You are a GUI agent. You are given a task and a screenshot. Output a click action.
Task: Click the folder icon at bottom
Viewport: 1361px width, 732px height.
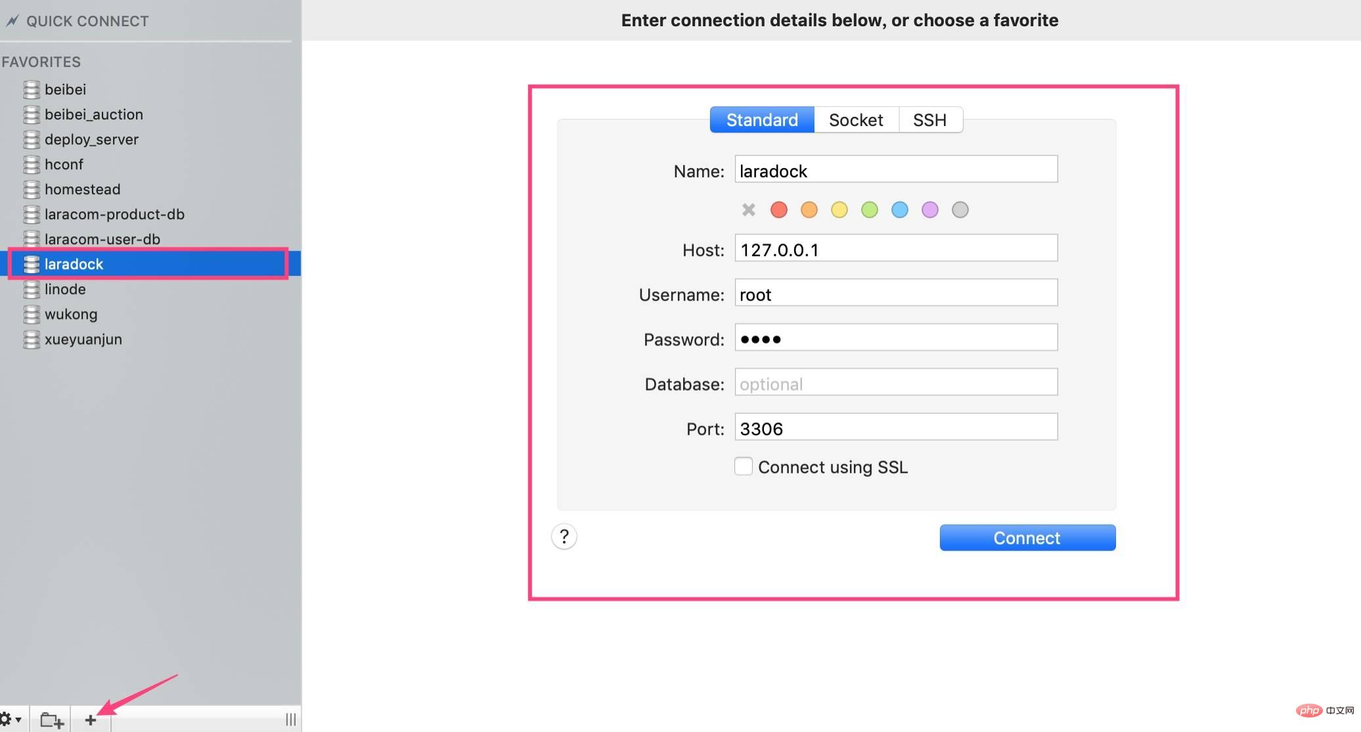click(x=51, y=720)
